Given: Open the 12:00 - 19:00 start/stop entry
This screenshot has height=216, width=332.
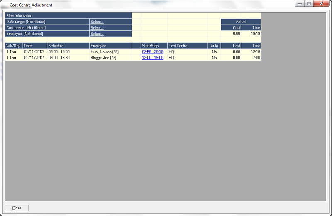Looking at the screenshot, I should pos(152,58).
